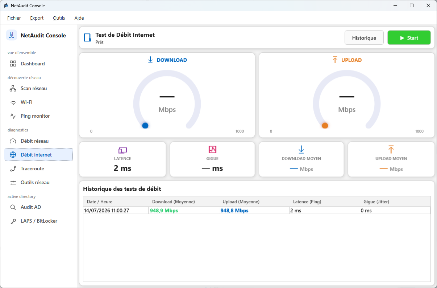Click the Ping monitor pulse icon
The width and height of the screenshot is (437, 288).
13,116
